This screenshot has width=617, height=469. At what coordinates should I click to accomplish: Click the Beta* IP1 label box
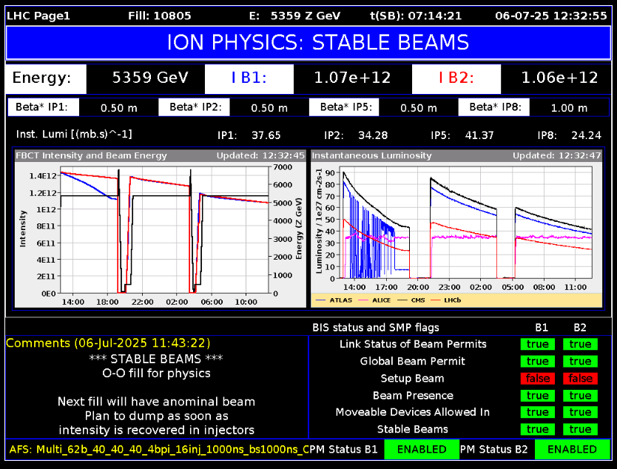click(42, 107)
